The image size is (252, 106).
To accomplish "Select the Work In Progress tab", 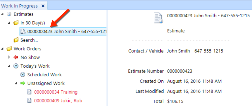I will (x=20, y=6).
